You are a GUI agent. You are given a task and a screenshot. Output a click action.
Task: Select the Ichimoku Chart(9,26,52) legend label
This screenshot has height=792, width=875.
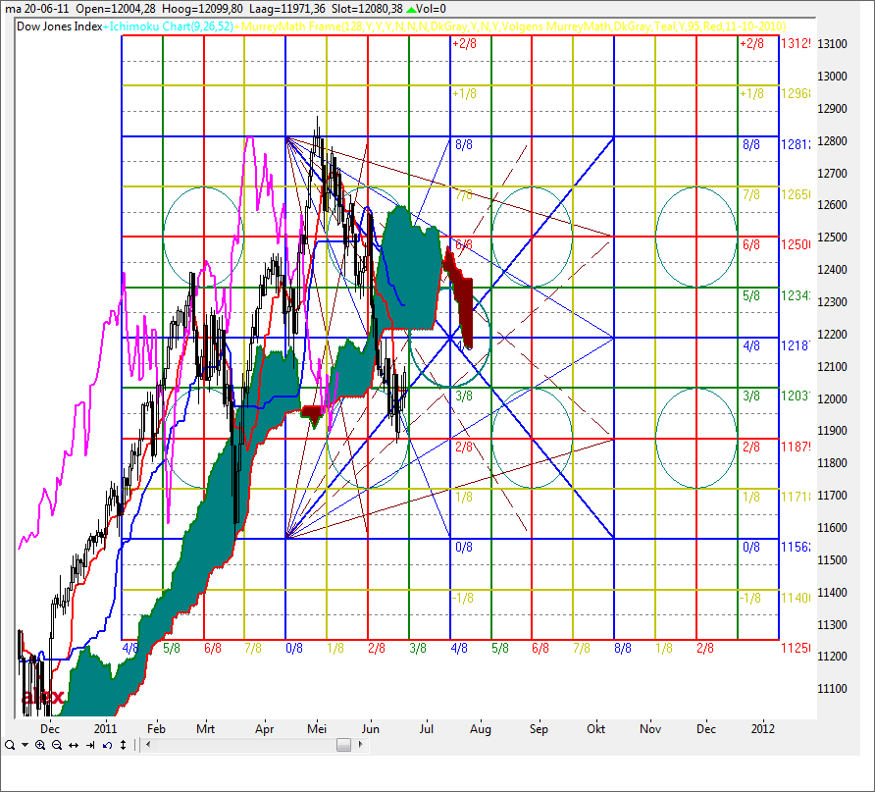pos(171,26)
